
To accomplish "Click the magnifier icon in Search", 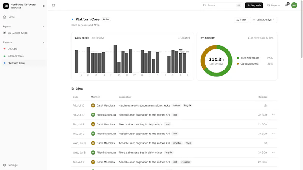I will point(205,5).
